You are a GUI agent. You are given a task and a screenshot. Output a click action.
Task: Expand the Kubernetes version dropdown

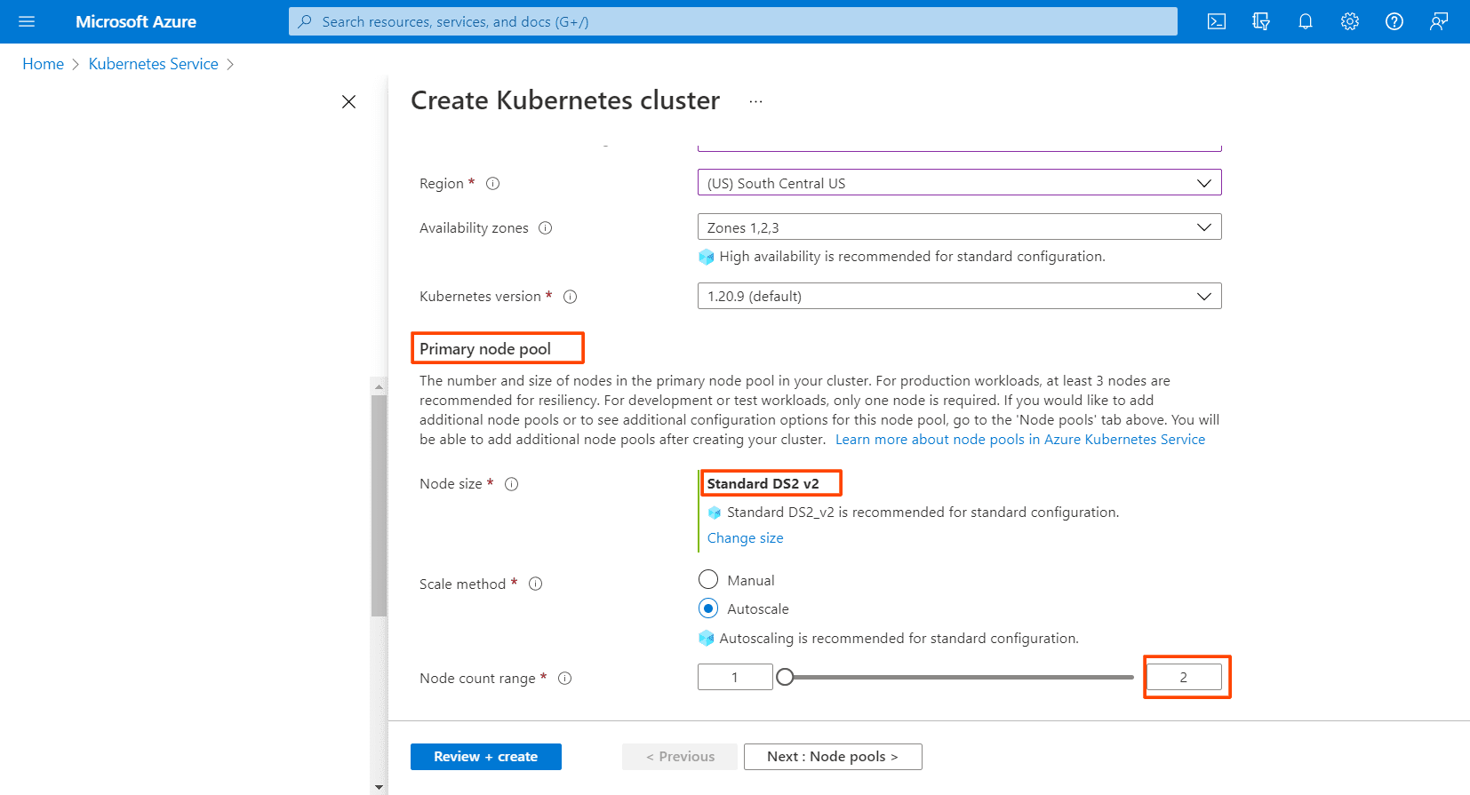tap(959, 296)
